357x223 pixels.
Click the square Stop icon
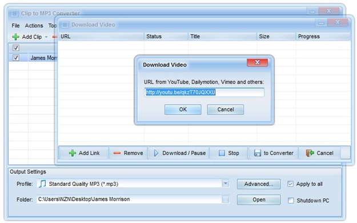tap(222, 153)
